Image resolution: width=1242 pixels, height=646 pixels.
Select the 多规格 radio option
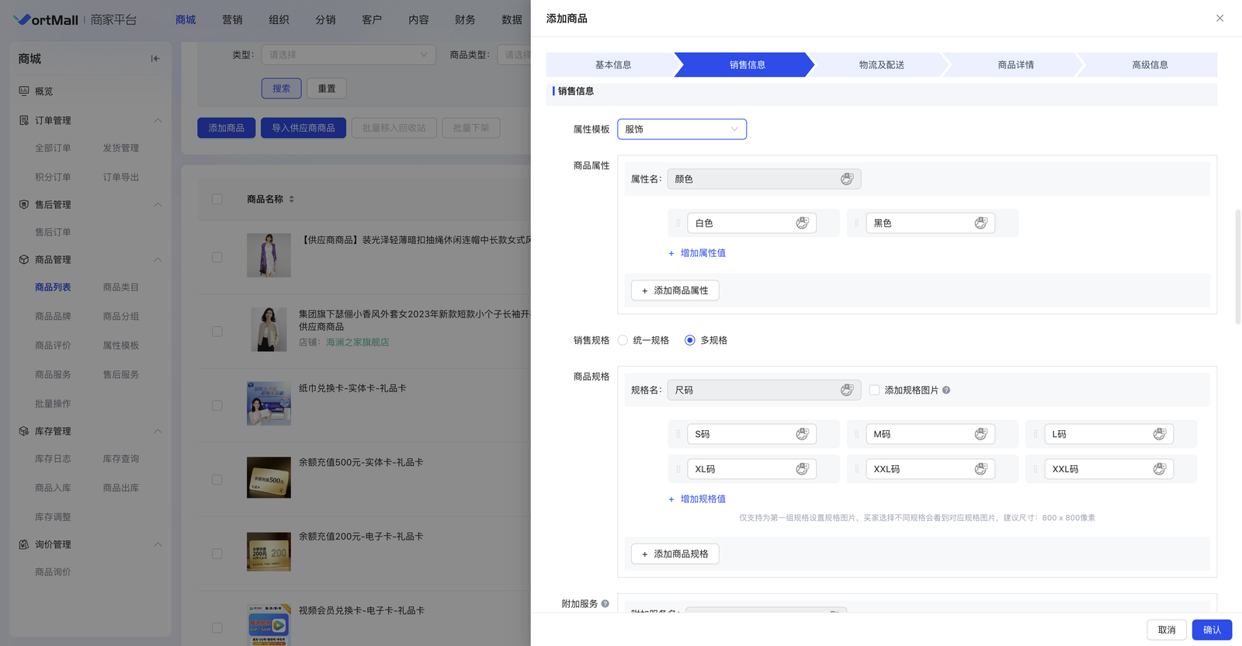coord(689,340)
